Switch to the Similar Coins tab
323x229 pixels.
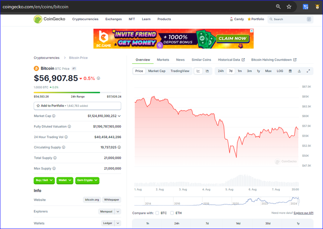(201, 60)
